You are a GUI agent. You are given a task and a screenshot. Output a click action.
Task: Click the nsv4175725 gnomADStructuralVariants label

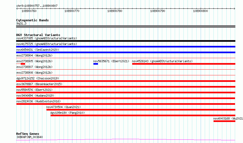(x=47, y=44)
